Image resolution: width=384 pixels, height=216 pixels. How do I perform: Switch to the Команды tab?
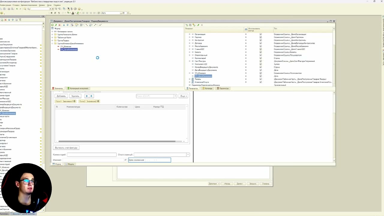[x=207, y=88]
